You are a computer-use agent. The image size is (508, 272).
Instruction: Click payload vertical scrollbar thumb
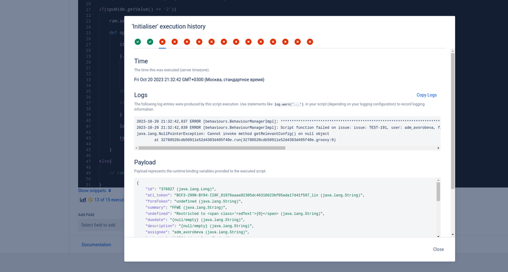[438, 191]
